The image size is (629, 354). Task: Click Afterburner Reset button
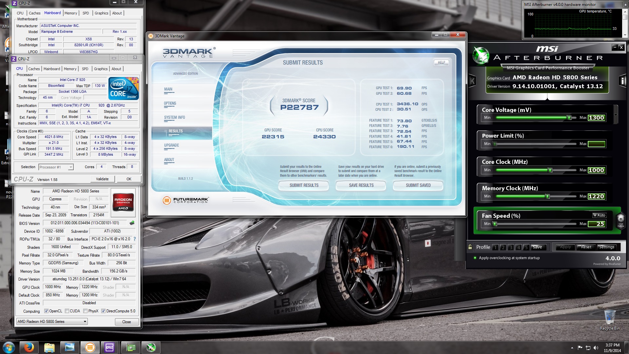[586, 247]
